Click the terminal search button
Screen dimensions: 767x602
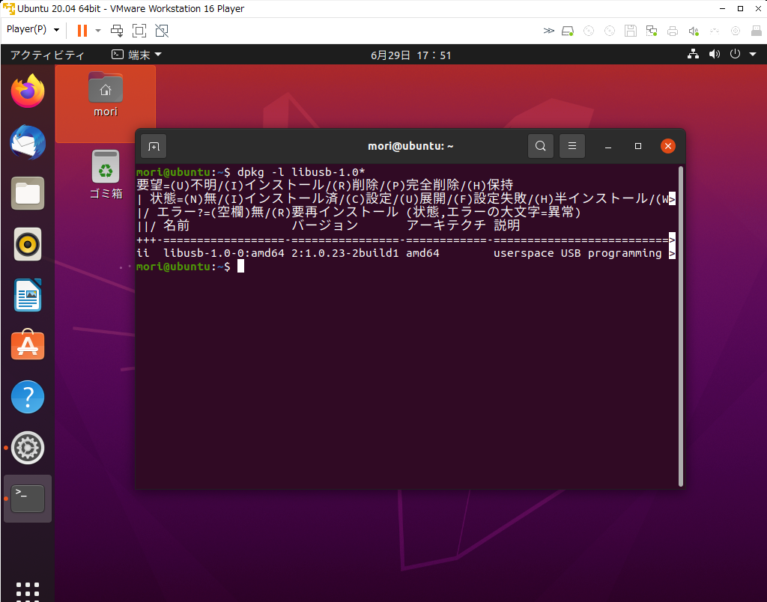pyautogui.click(x=541, y=146)
